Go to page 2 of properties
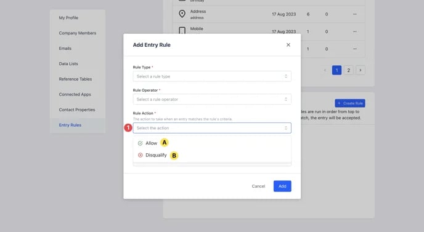This screenshot has width=424, height=232. click(x=349, y=70)
